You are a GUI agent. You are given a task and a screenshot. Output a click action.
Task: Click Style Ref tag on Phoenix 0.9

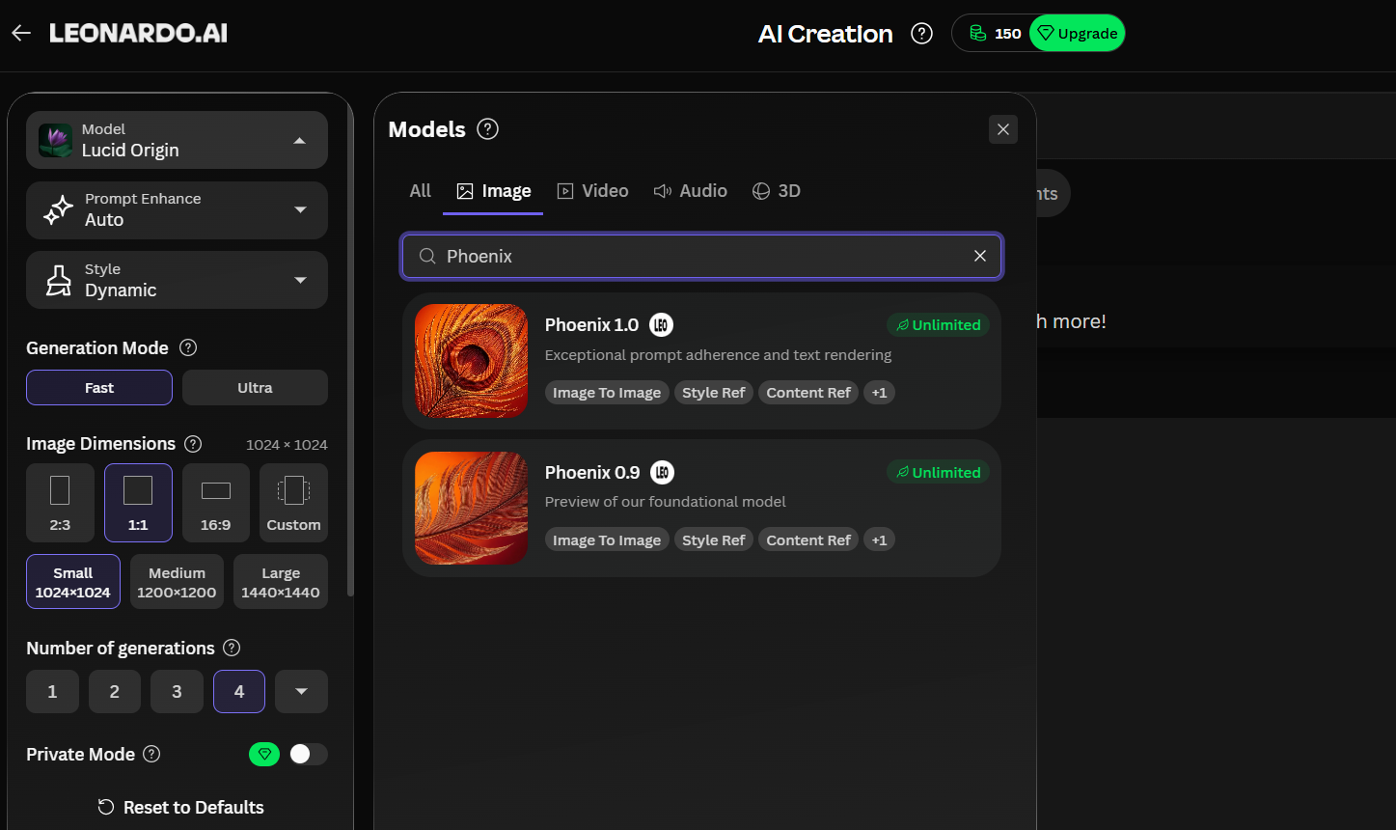pyautogui.click(x=714, y=540)
